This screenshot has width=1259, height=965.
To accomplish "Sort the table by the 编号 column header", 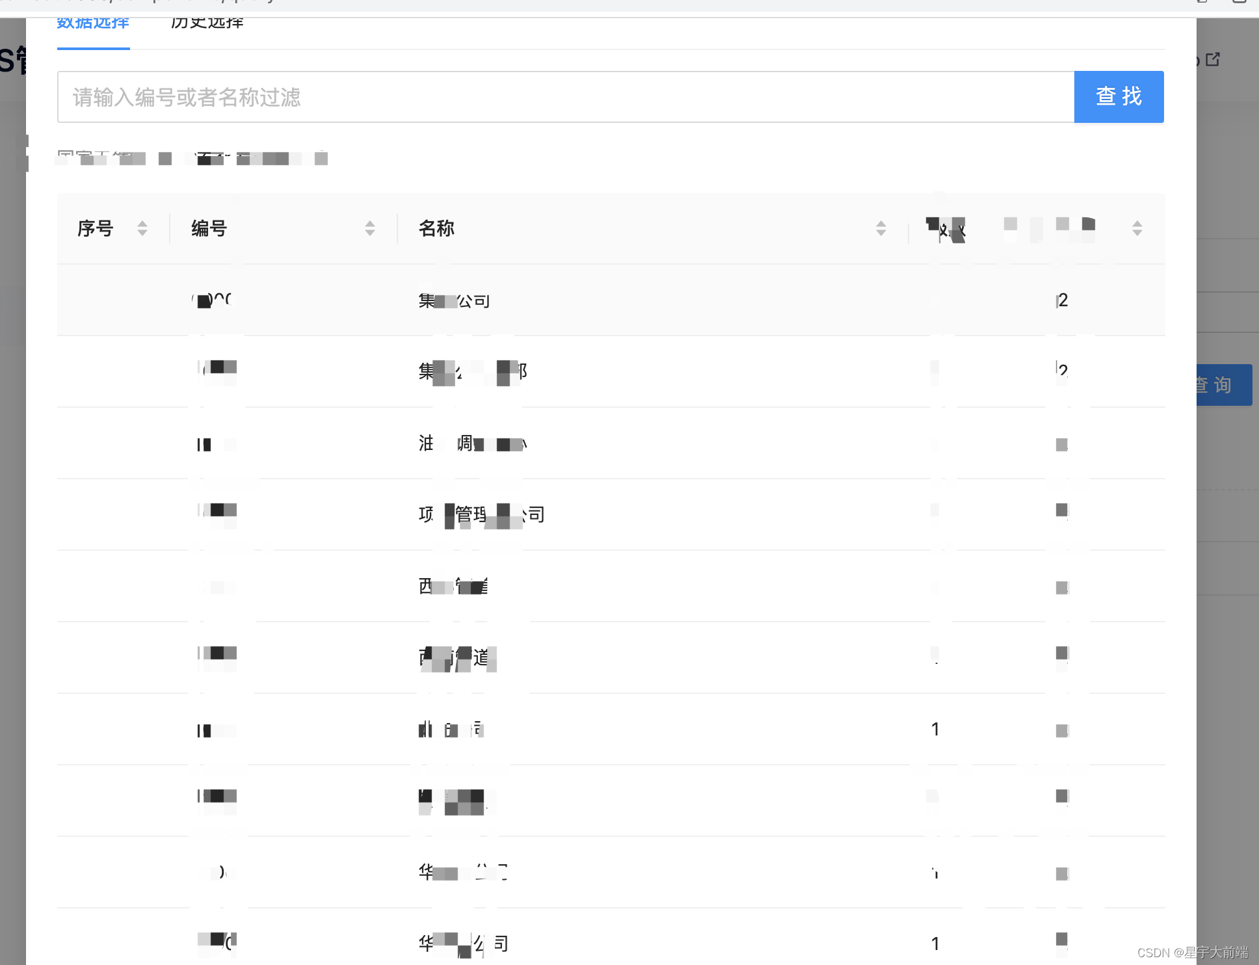I will click(209, 228).
